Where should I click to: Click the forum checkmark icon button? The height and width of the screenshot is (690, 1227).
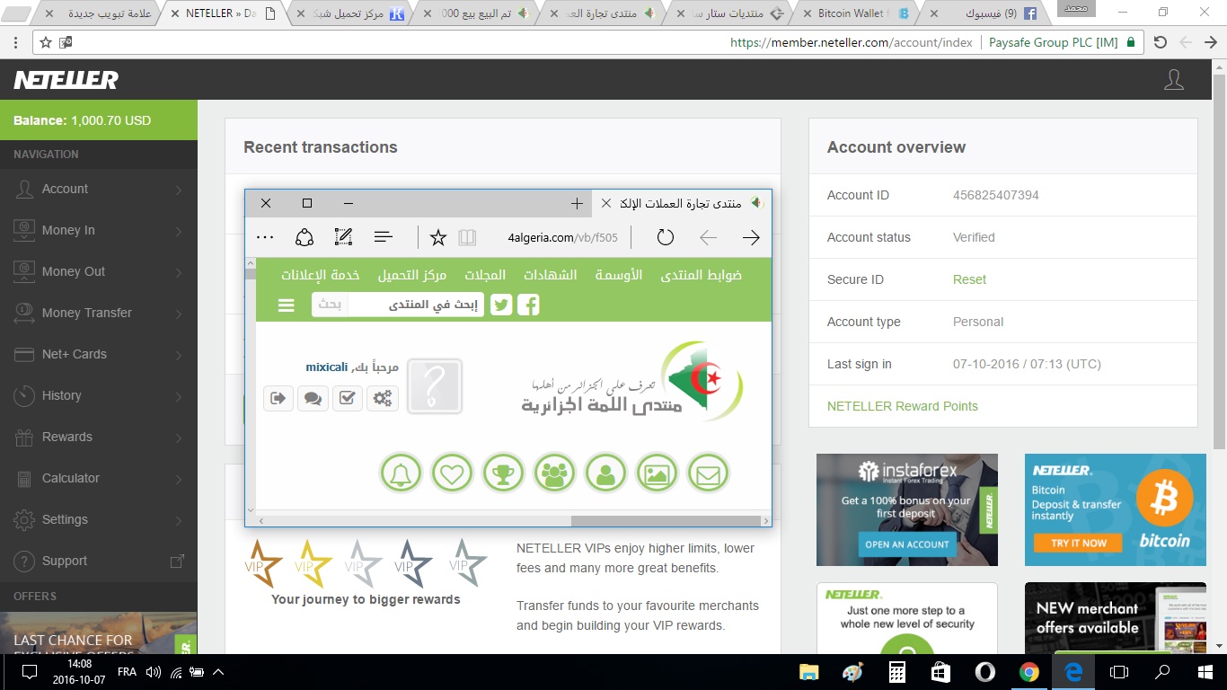coord(347,398)
